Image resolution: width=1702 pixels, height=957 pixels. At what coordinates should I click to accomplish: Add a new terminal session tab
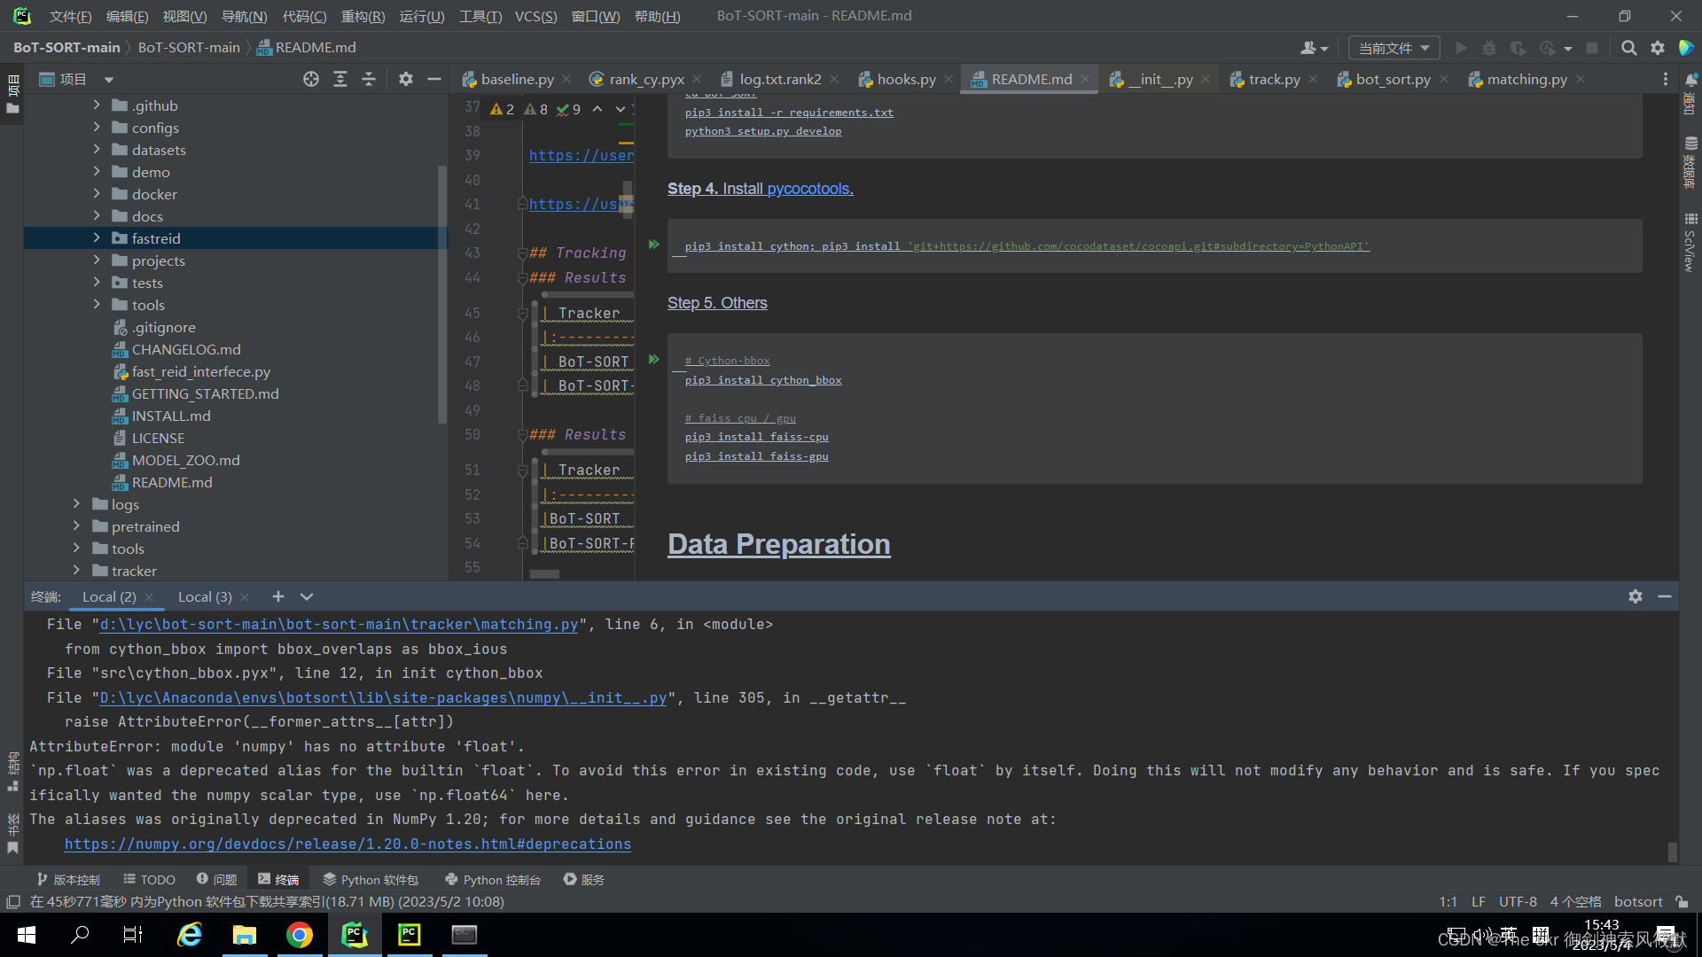click(277, 597)
